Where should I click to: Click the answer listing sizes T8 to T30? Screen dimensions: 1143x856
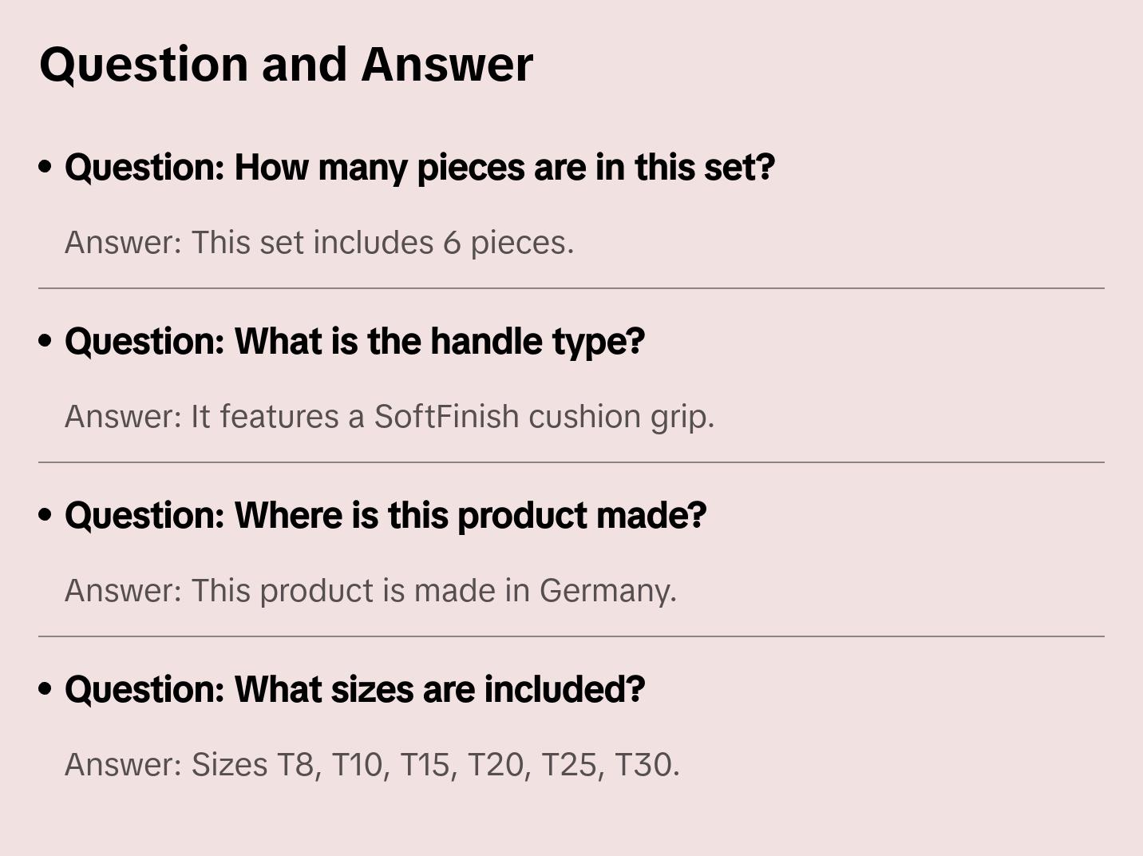point(372,765)
